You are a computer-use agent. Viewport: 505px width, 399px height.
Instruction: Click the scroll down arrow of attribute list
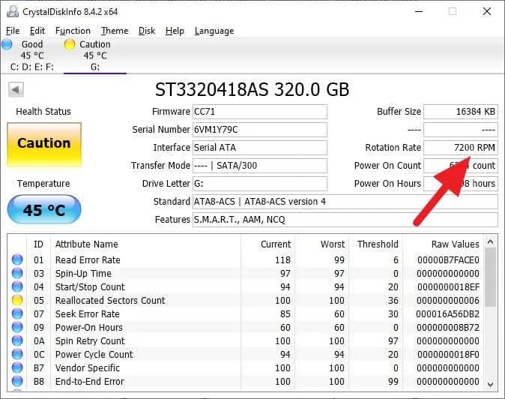490,384
